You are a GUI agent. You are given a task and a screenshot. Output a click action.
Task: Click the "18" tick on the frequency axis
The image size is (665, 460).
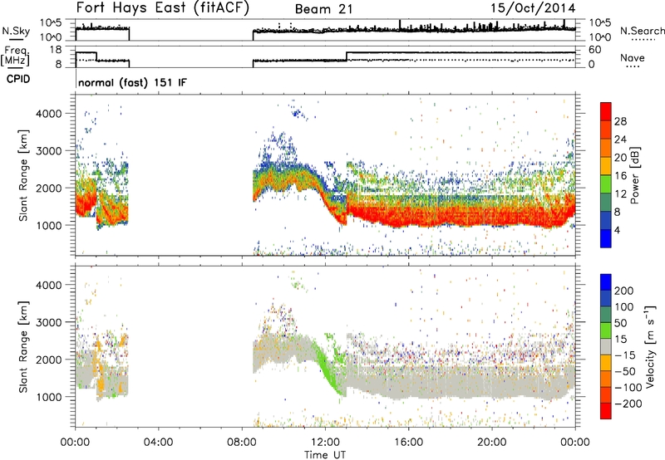click(56, 50)
